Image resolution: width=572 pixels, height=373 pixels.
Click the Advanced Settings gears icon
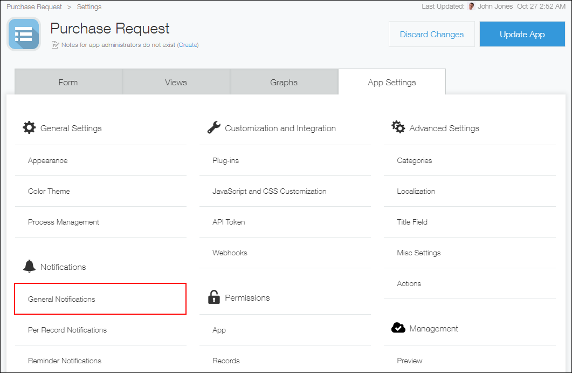(398, 127)
